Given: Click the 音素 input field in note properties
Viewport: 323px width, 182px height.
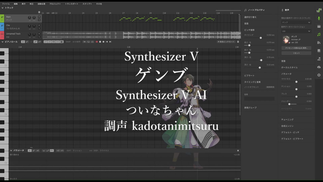Looking at the screenshot, I should click(x=259, y=99).
